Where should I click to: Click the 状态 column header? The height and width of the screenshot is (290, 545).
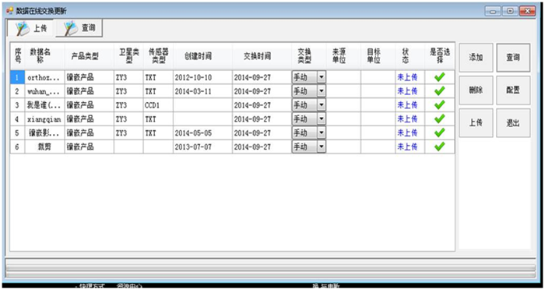tap(410, 56)
